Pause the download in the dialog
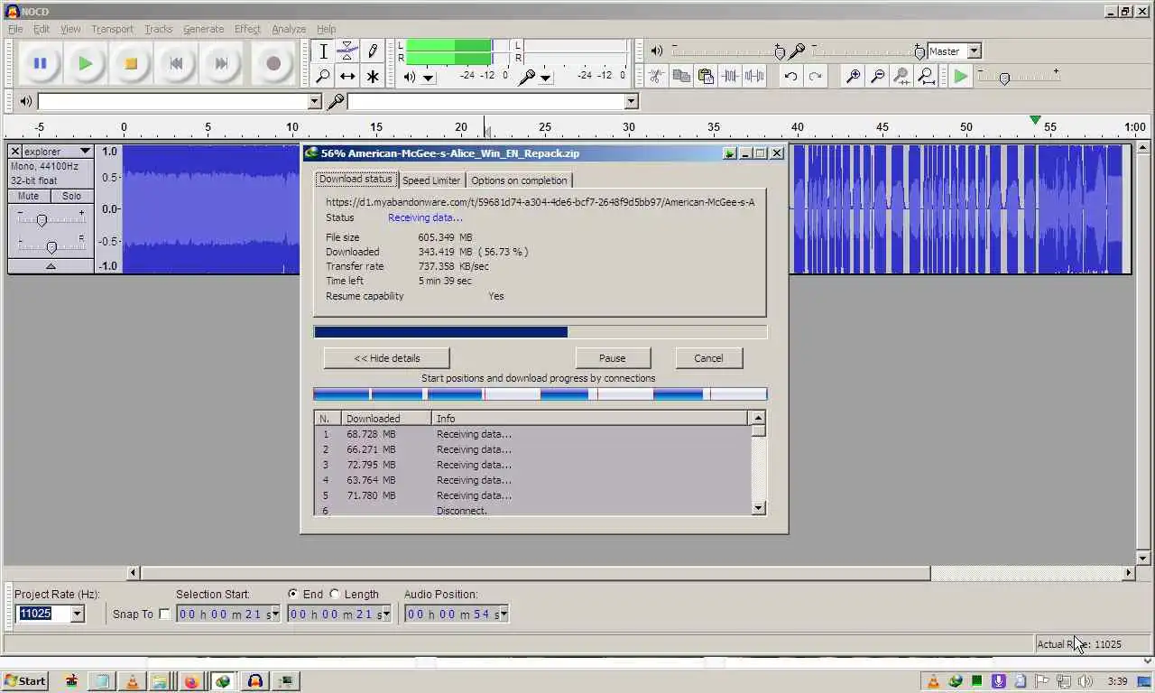Viewport: 1155px width, 693px height. point(612,358)
